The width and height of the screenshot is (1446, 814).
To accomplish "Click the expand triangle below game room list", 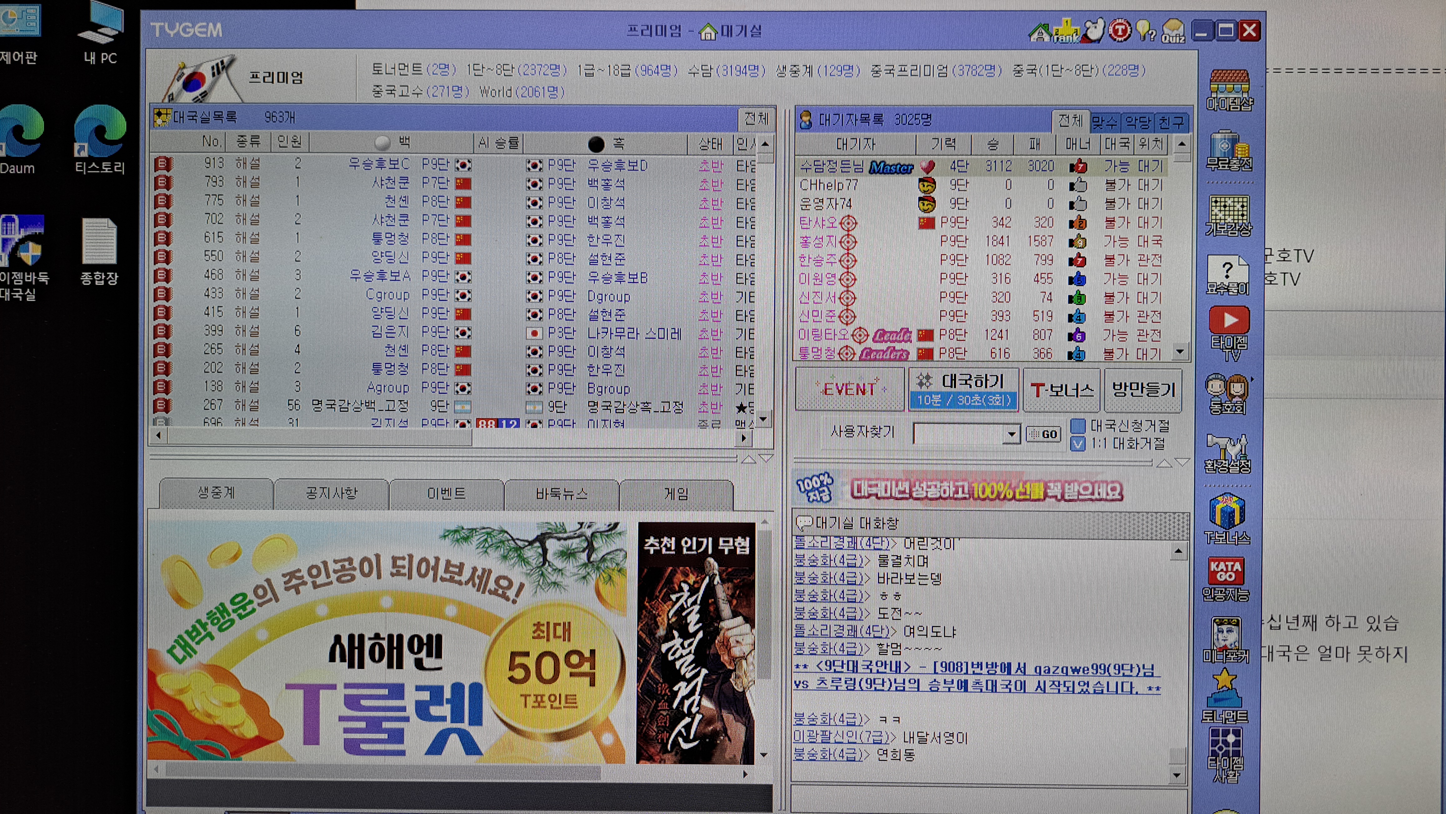I will (766, 458).
